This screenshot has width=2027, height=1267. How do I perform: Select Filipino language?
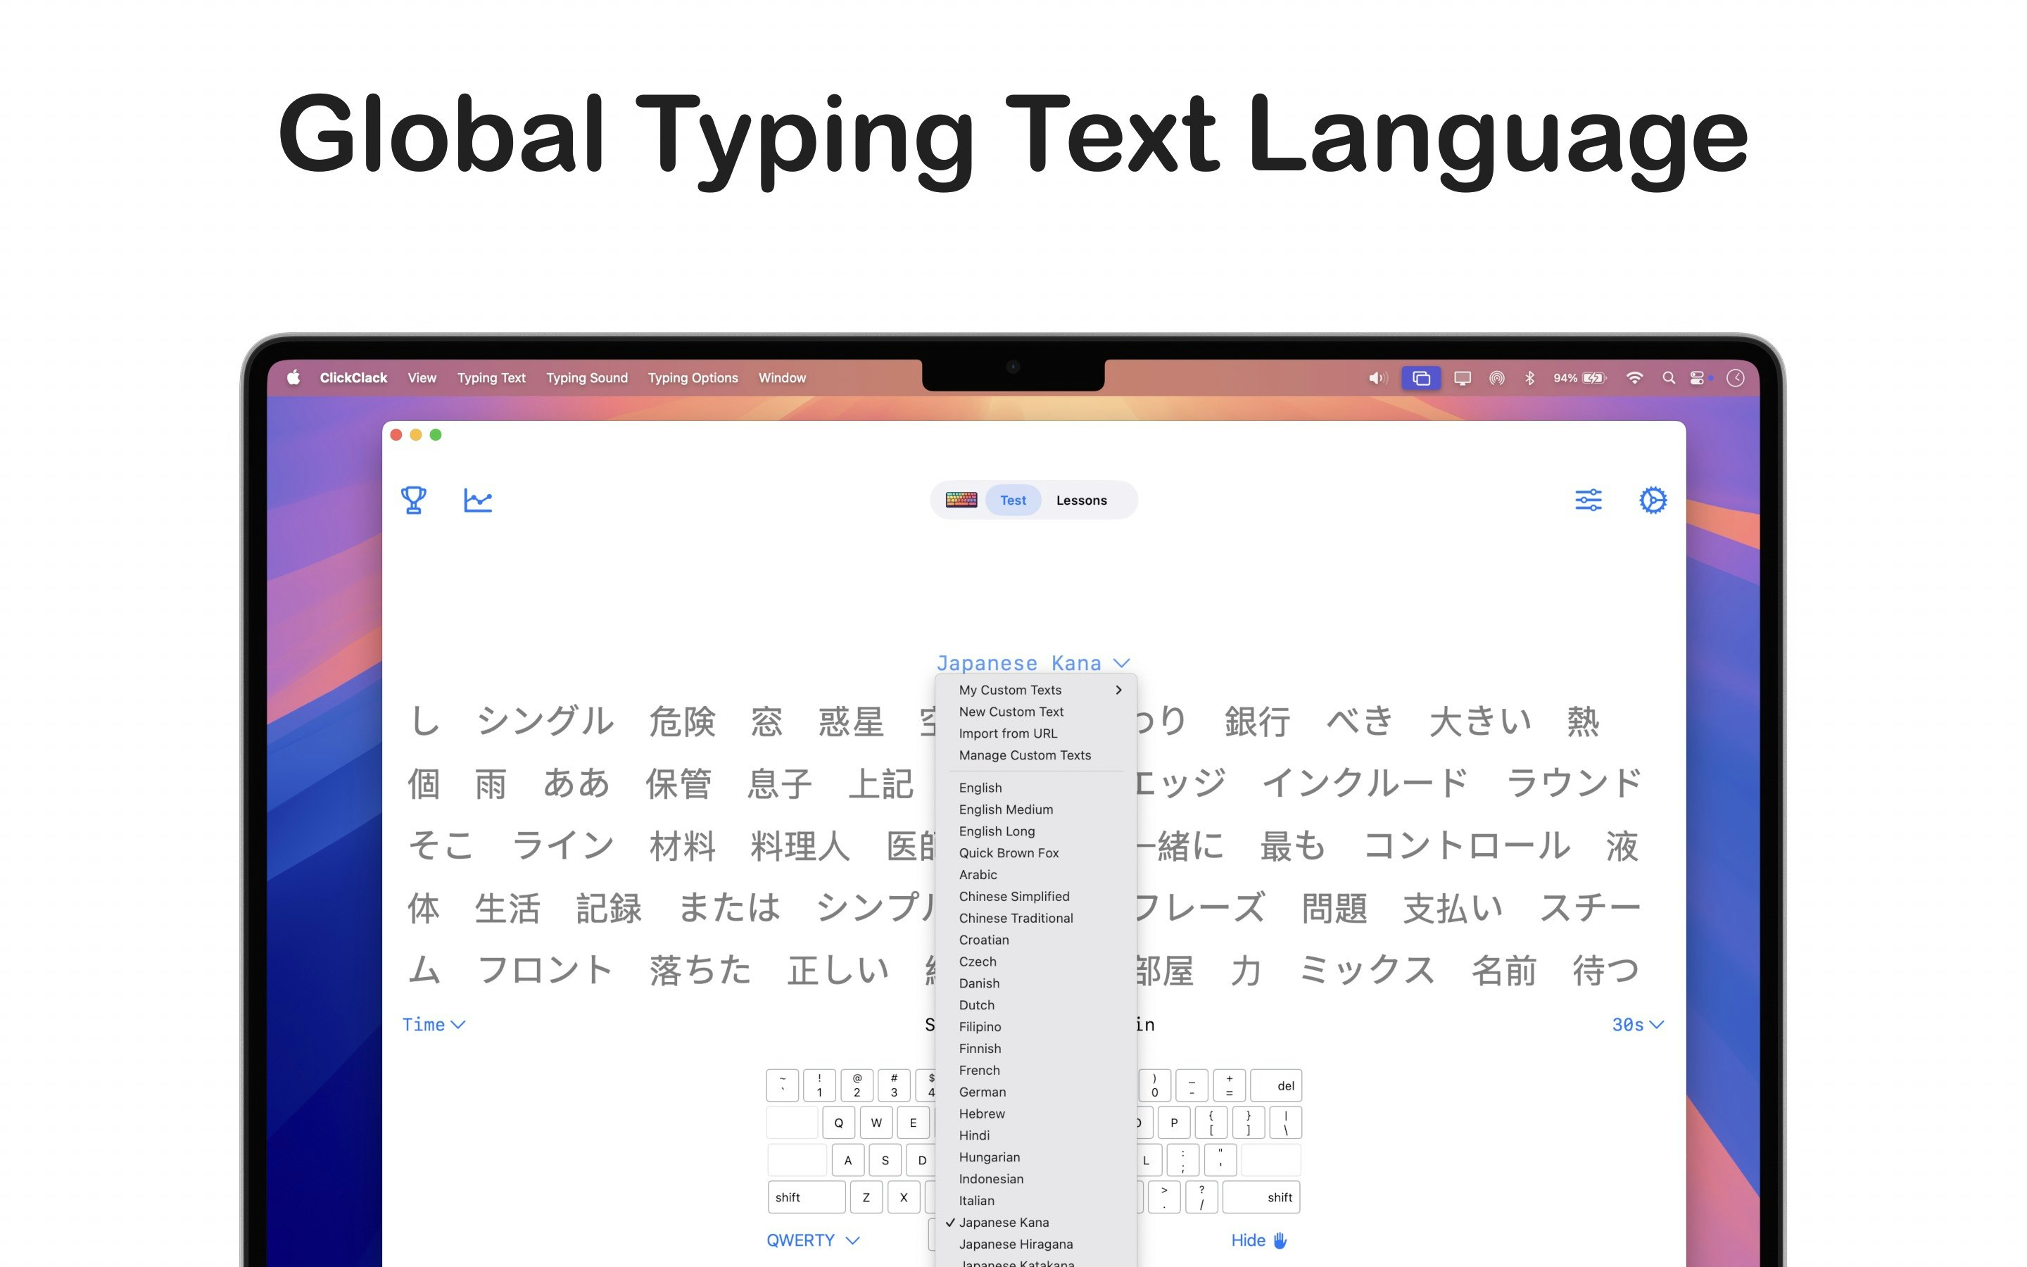pos(1036,1028)
